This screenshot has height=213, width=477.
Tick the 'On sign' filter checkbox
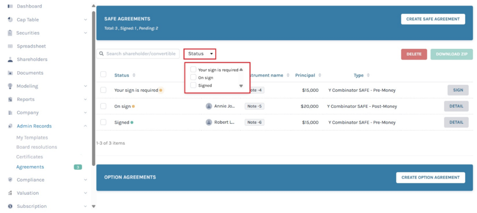pyautogui.click(x=193, y=78)
